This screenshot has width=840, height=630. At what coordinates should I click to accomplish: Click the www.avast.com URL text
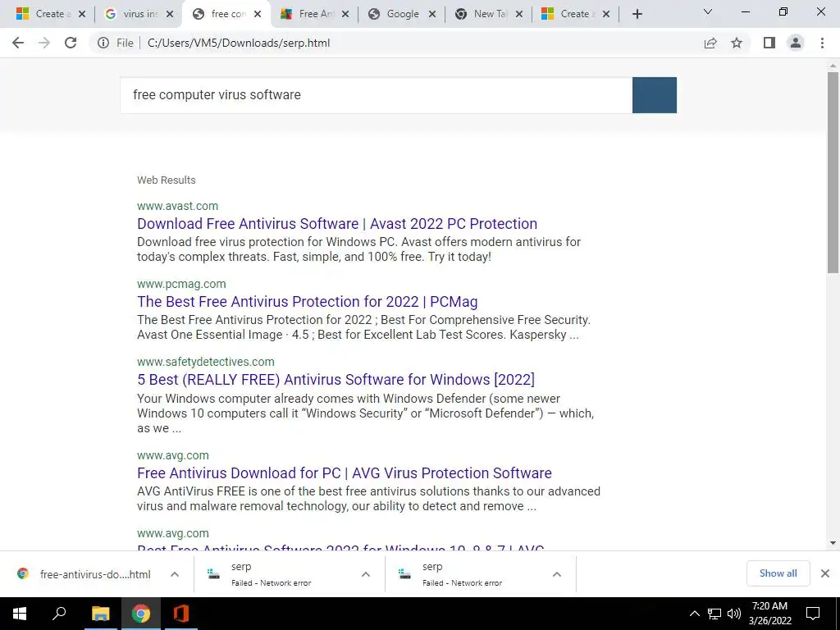coord(177,206)
